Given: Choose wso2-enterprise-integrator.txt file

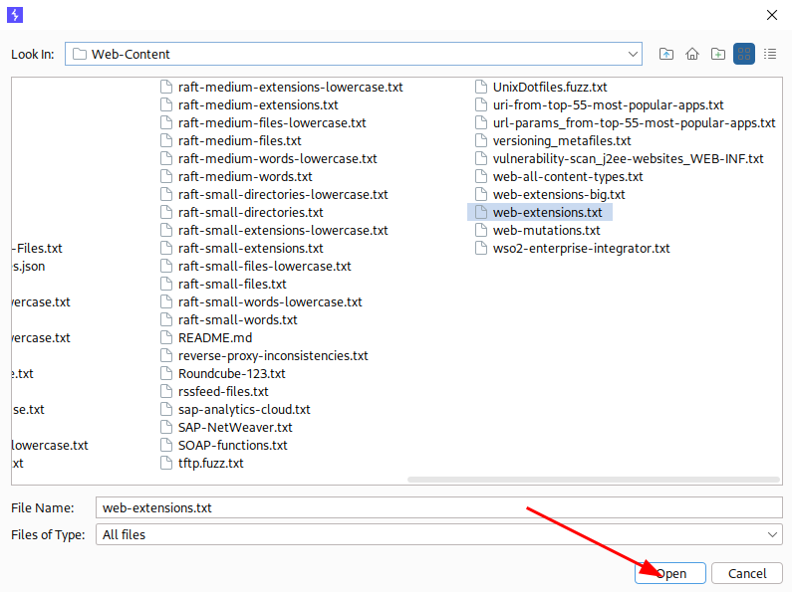Looking at the screenshot, I should coord(581,249).
